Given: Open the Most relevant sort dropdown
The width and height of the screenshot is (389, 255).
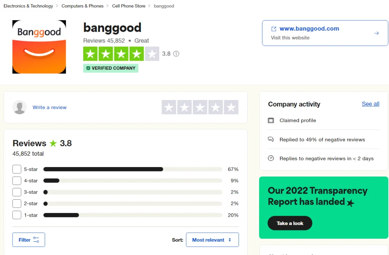Looking at the screenshot, I should tap(212, 239).
